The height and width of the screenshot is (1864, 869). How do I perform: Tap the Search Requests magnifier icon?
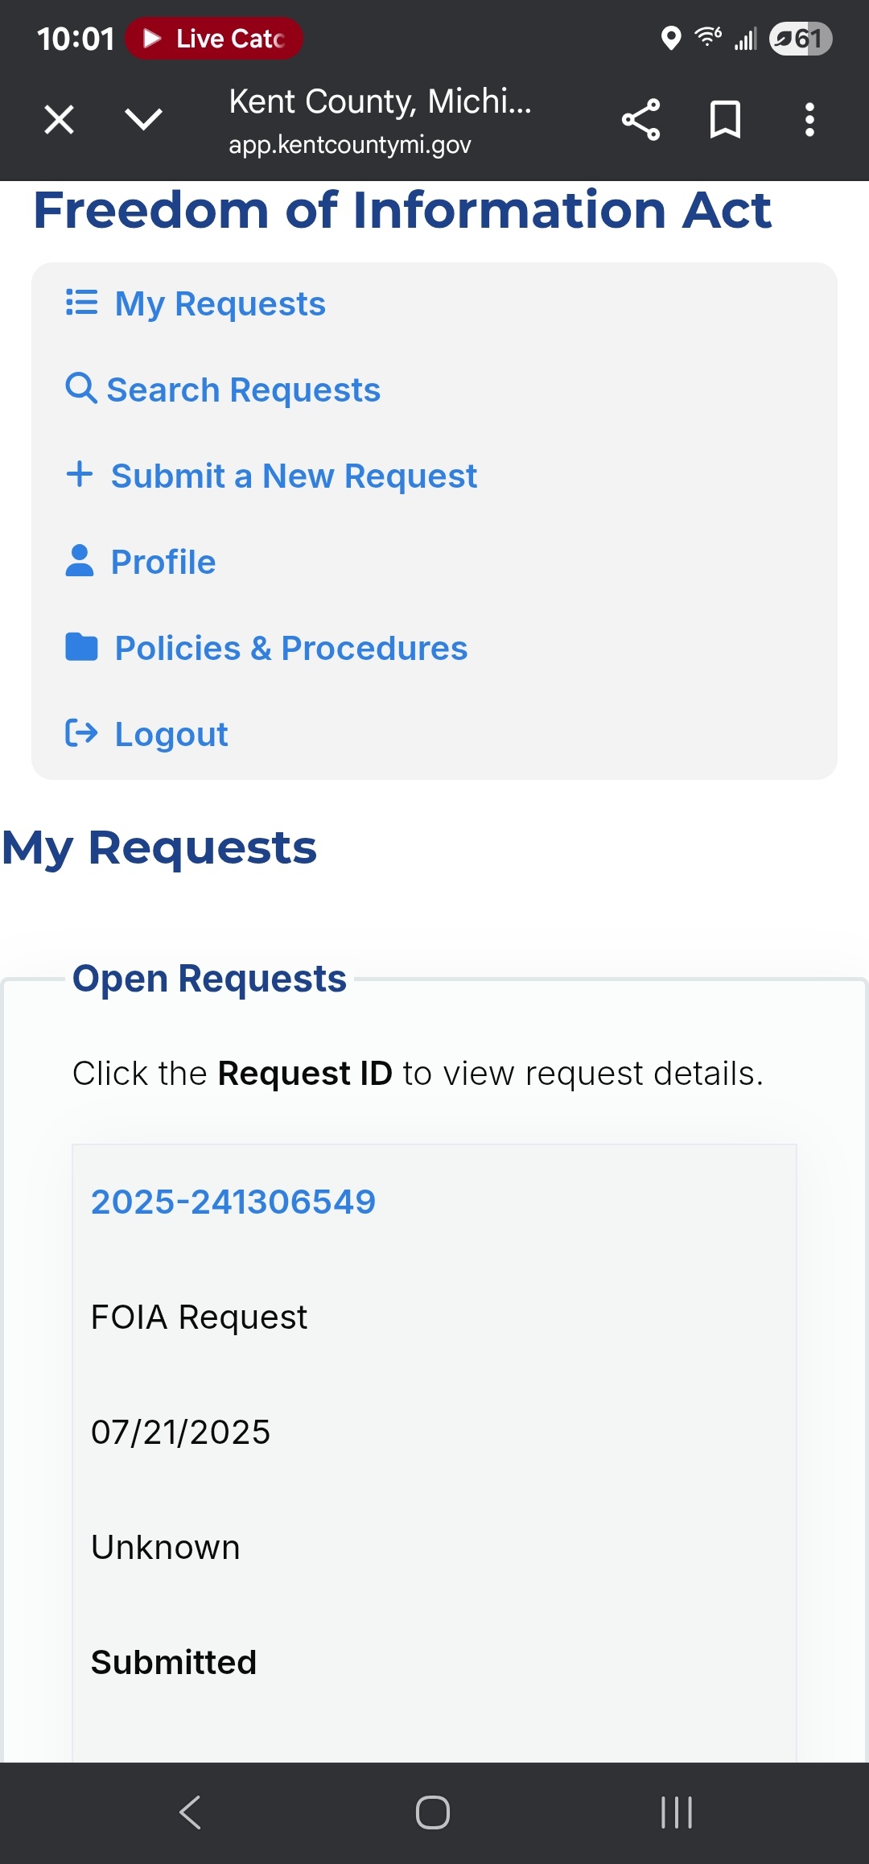click(x=81, y=388)
